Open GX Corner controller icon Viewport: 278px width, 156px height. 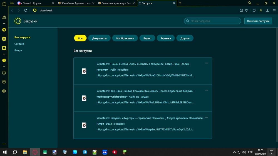(x=12, y=3)
